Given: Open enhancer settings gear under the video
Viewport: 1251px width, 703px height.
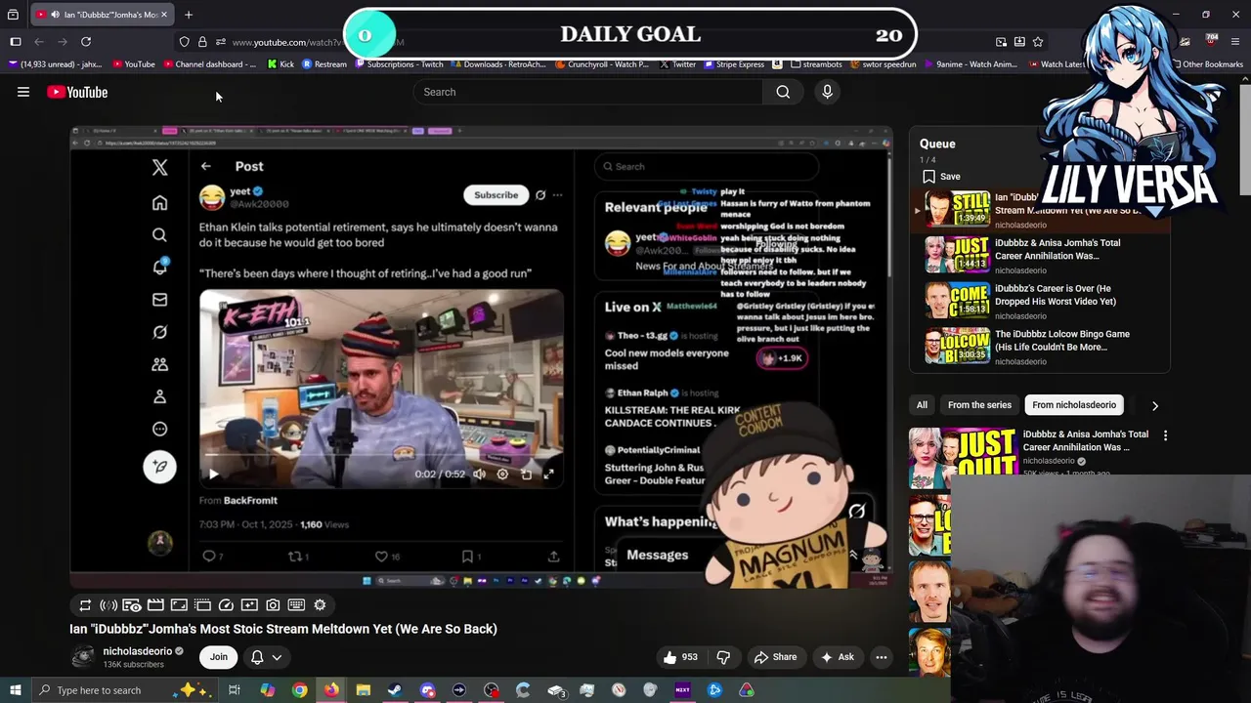Looking at the screenshot, I should click(320, 605).
